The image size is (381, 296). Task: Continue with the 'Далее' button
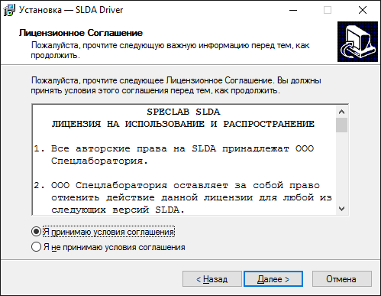[x=273, y=279]
